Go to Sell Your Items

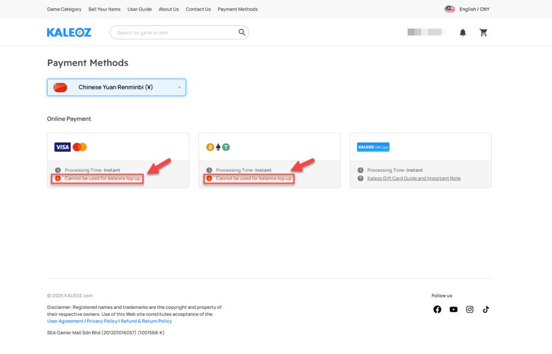click(104, 9)
